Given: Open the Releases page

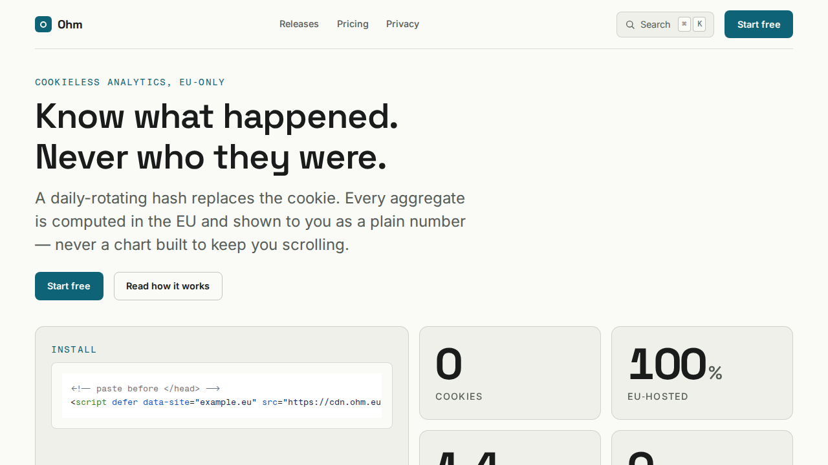Looking at the screenshot, I should 299,24.
